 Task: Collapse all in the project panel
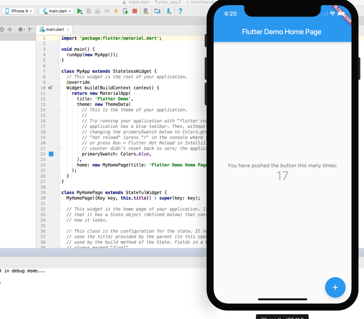[10, 29]
